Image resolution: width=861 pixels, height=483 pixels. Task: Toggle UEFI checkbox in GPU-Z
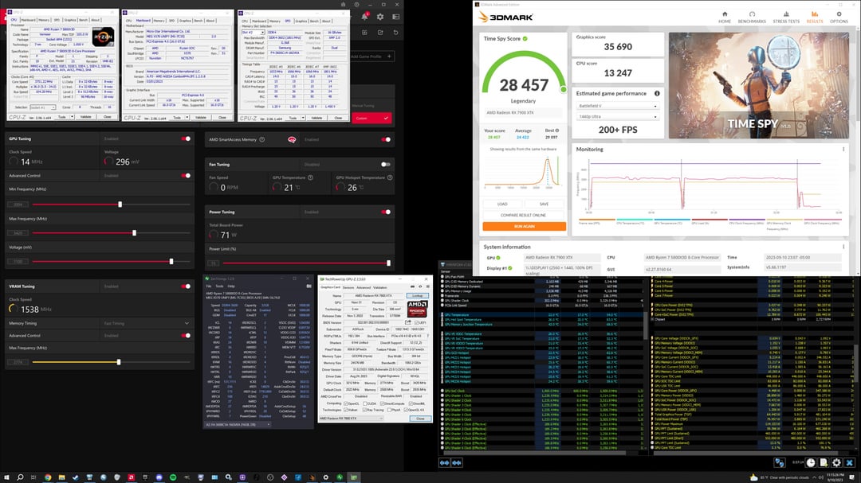tap(415, 323)
